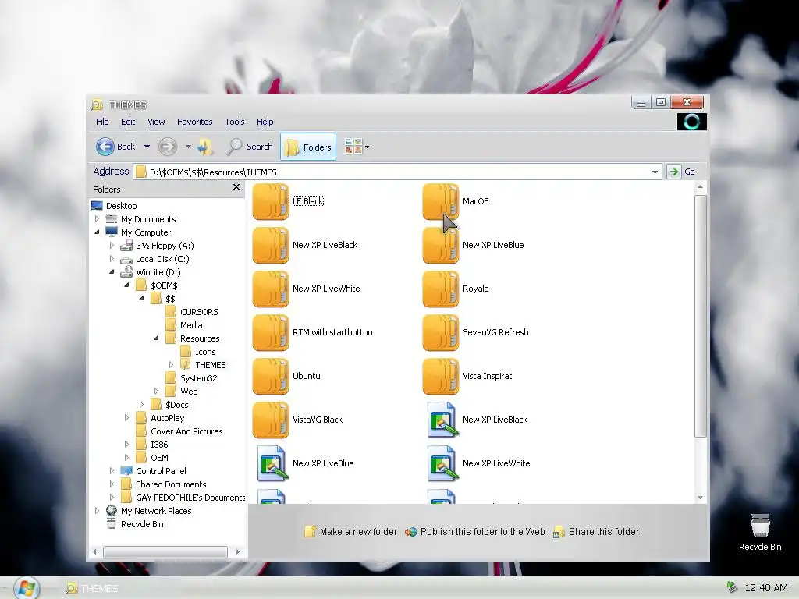The image size is (799, 599).
Task: Select the Vista Inspirat folder
Action: [467, 377]
